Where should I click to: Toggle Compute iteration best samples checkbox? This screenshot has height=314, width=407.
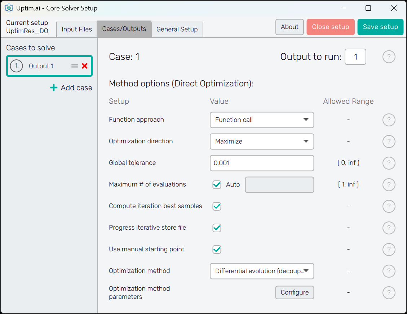217,206
